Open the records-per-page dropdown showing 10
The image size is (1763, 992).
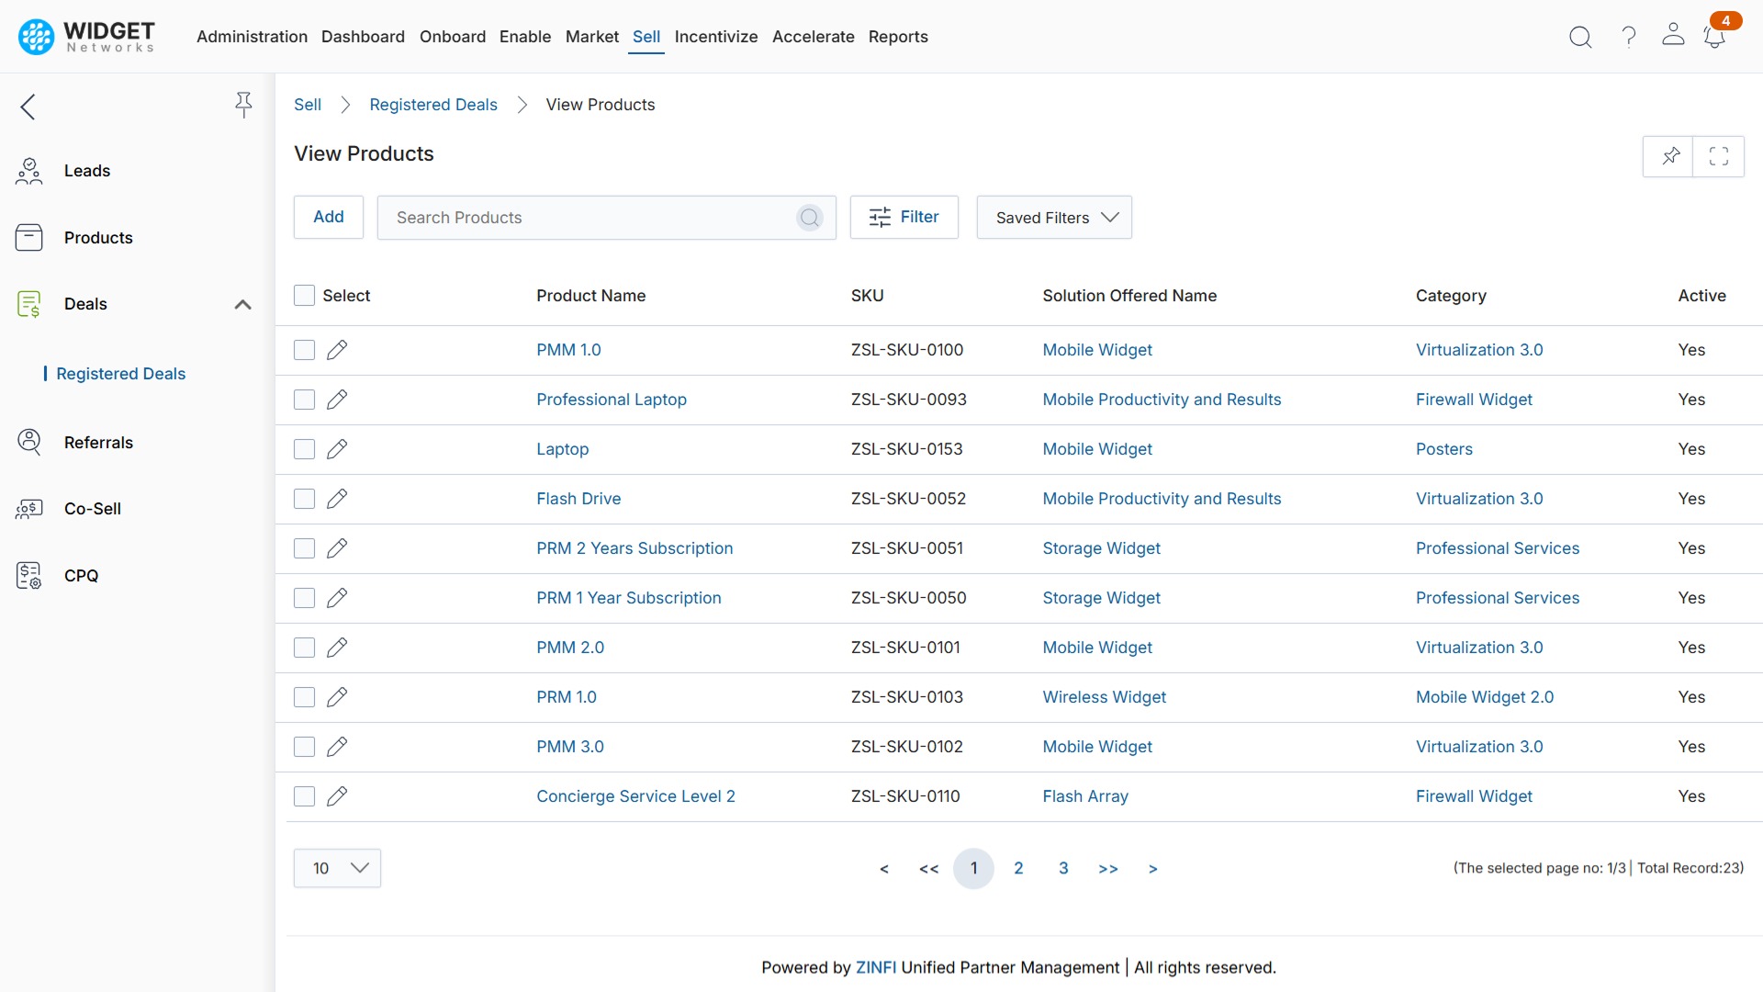[x=337, y=867]
